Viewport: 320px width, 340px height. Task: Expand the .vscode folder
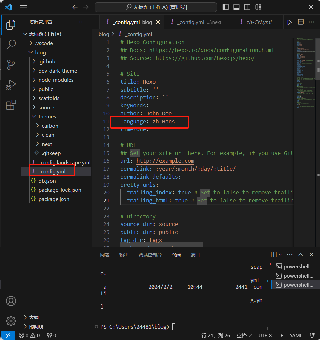click(56, 43)
